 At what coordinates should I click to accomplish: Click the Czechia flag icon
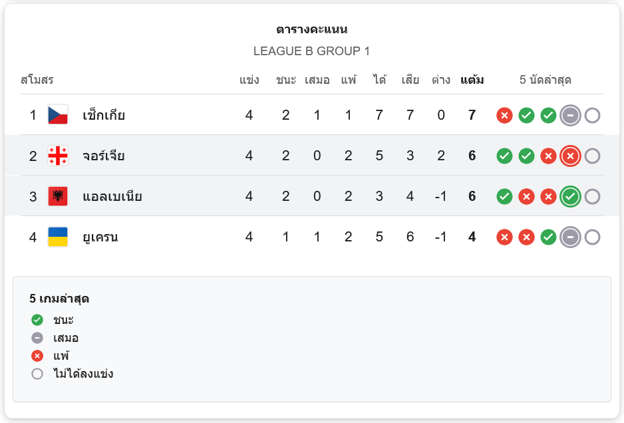pos(58,115)
